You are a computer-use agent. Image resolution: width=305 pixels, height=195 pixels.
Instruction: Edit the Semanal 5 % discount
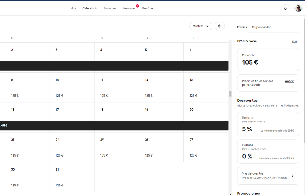pos(268,125)
